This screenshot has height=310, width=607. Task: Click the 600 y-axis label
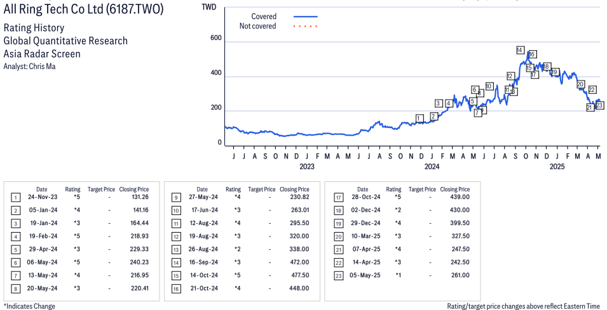coord(216,38)
